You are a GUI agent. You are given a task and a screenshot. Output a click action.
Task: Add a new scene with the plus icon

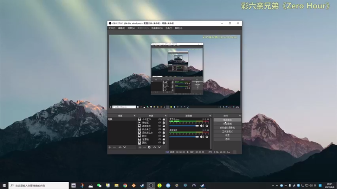click(x=110, y=147)
